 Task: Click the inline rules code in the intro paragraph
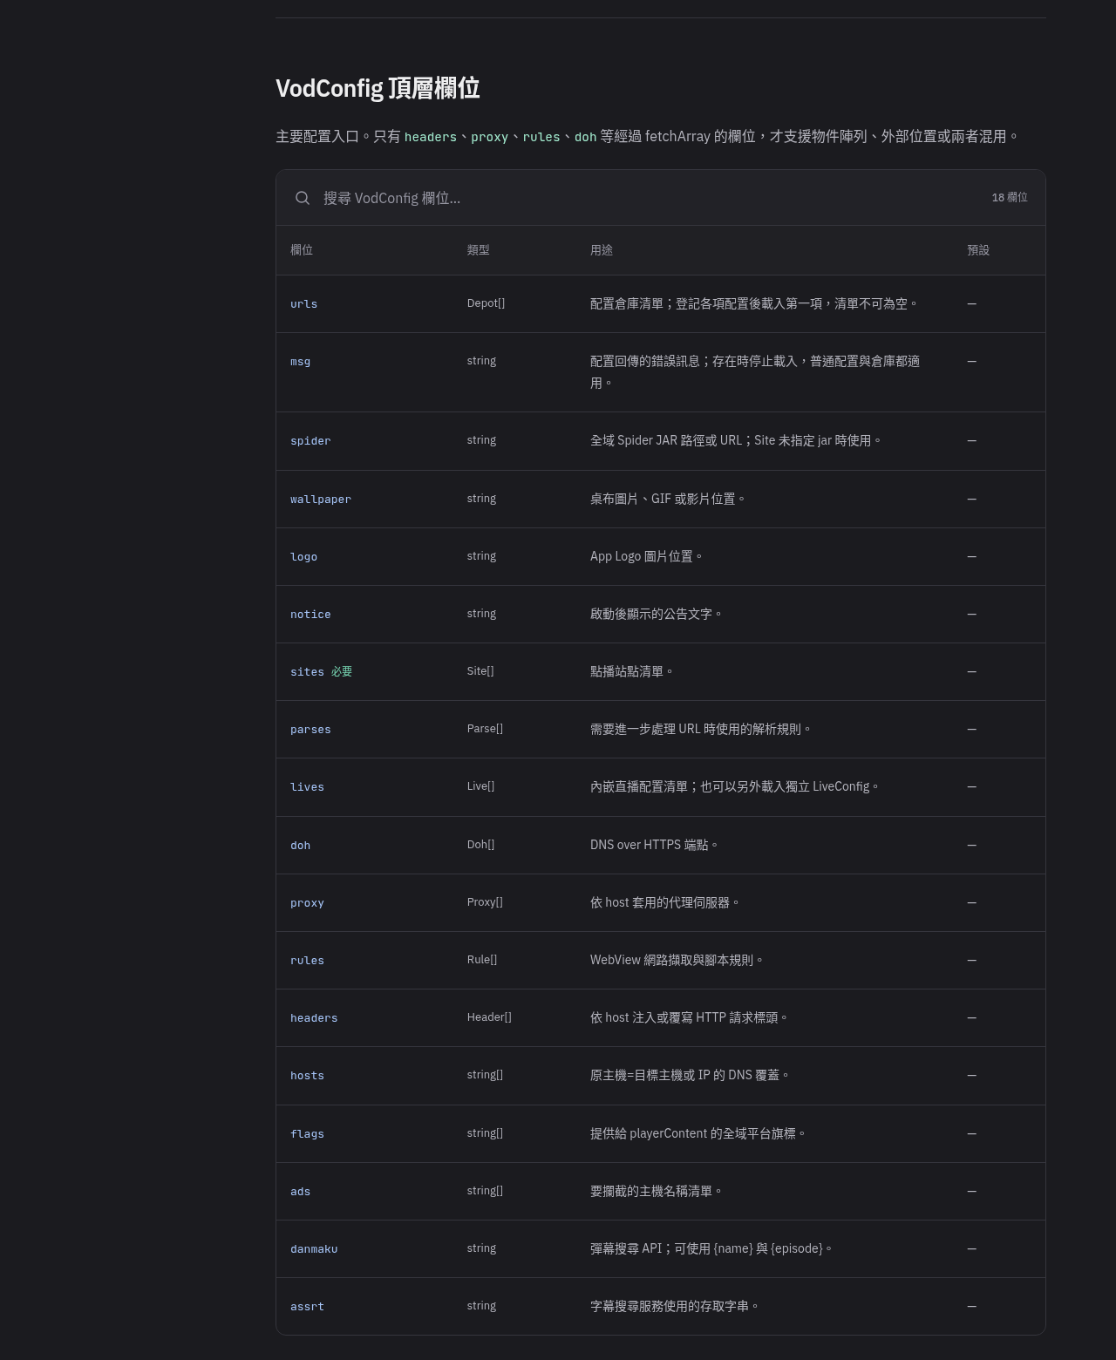pos(541,137)
